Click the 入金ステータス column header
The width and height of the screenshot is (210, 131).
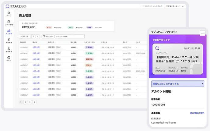(x=89, y=42)
